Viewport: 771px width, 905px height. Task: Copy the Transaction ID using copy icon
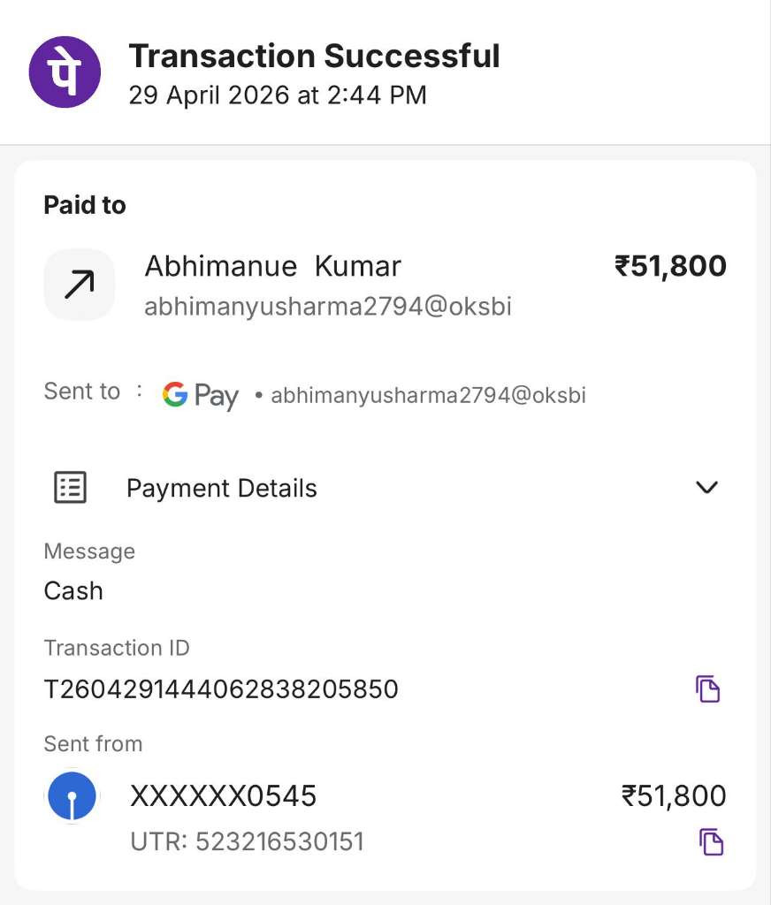pyautogui.click(x=707, y=688)
